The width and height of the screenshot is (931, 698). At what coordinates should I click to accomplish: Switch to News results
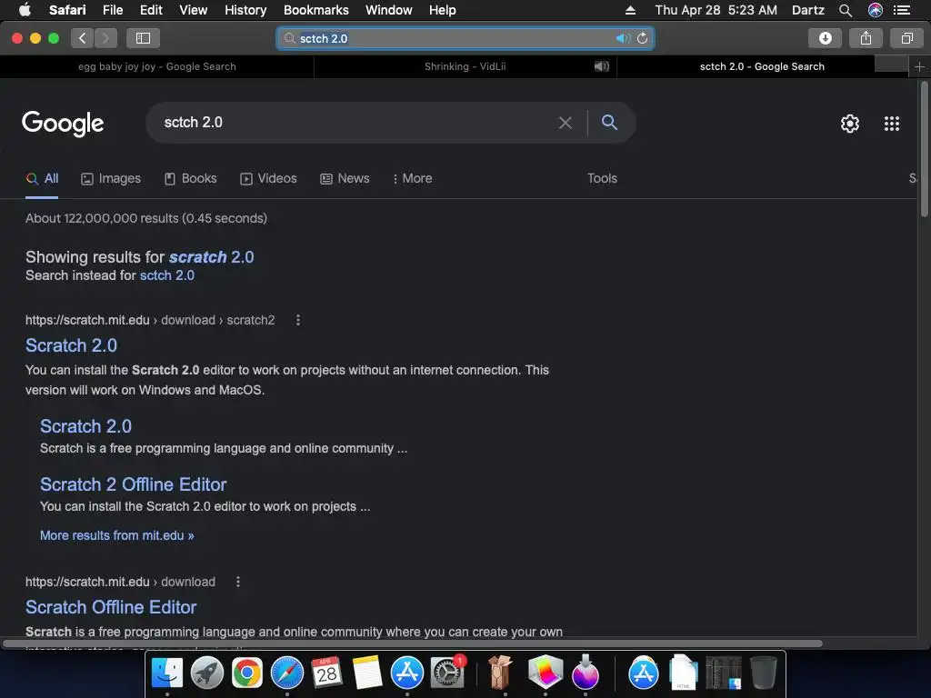345,179
